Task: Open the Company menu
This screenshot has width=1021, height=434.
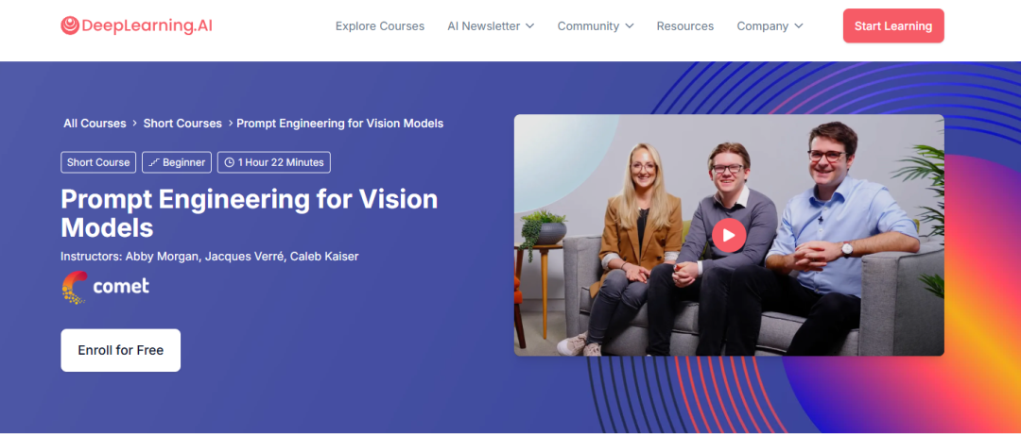Action: 770,26
